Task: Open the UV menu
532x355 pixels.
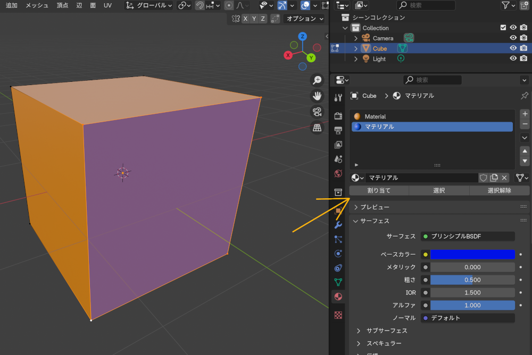Action: pos(108,5)
